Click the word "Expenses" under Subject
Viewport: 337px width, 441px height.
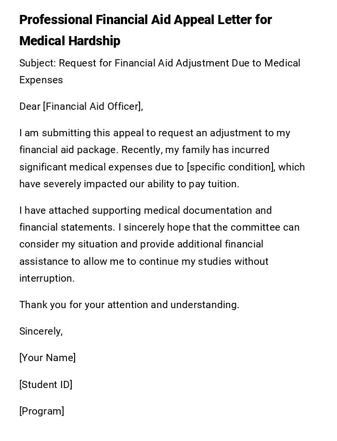coord(41,80)
